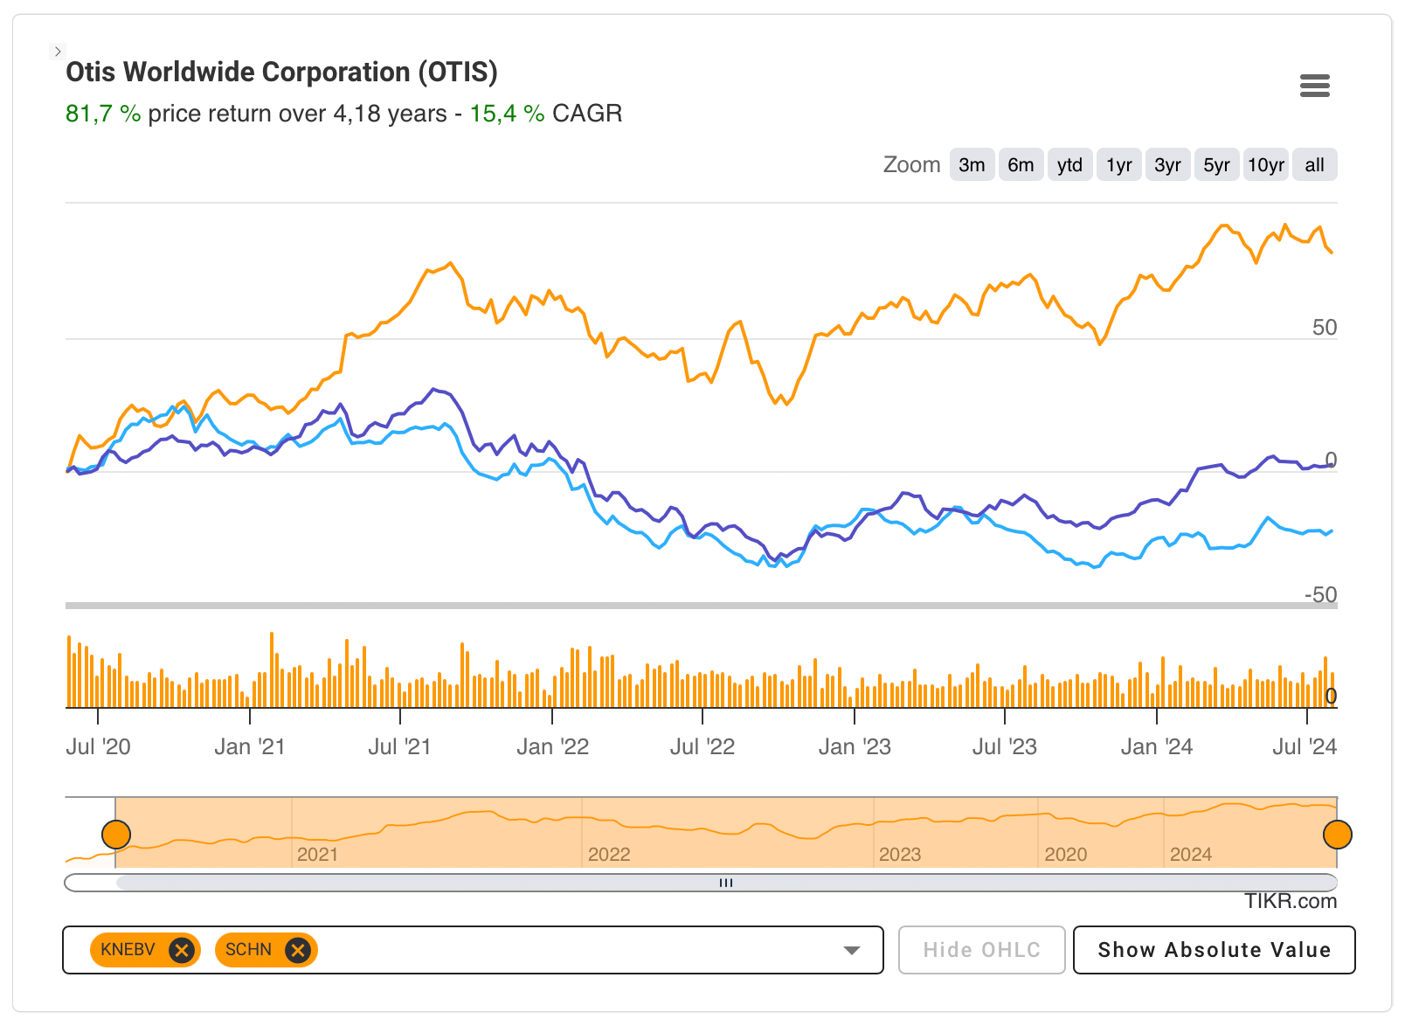Click the SCHN ticker chip label
This screenshot has width=1405, height=1026.
pyautogui.click(x=248, y=950)
